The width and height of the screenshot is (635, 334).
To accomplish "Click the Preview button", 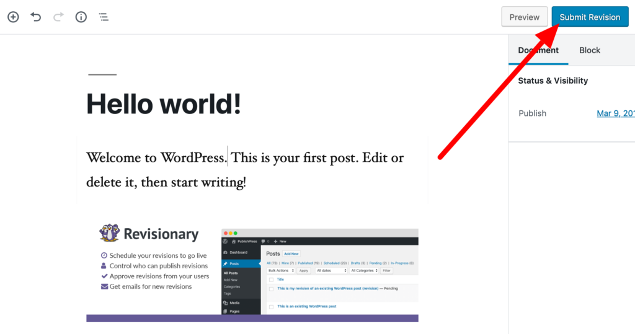I will pyautogui.click(x=525, y=17).
